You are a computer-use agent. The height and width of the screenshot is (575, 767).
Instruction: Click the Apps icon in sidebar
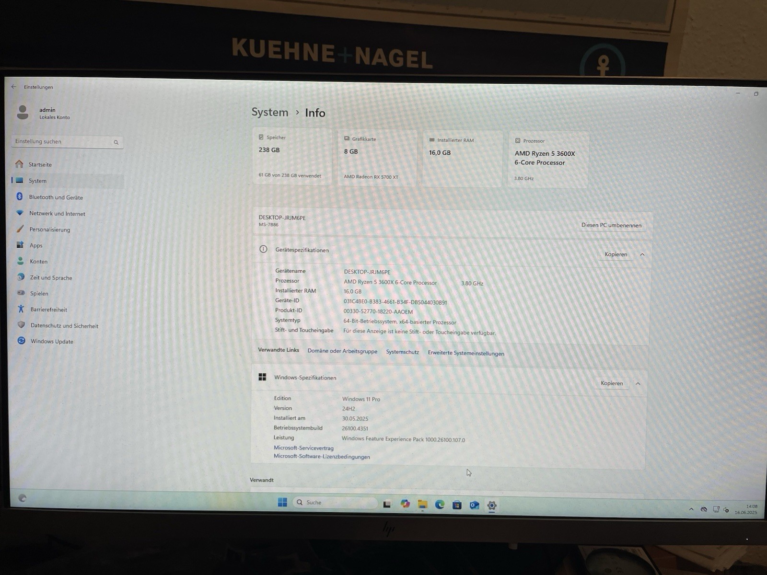[20, 245]
